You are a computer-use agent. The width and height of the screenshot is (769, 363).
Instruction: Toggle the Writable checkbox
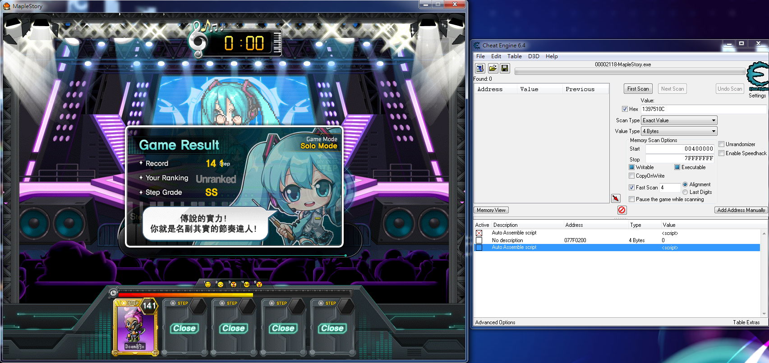(x=631, y=167)
